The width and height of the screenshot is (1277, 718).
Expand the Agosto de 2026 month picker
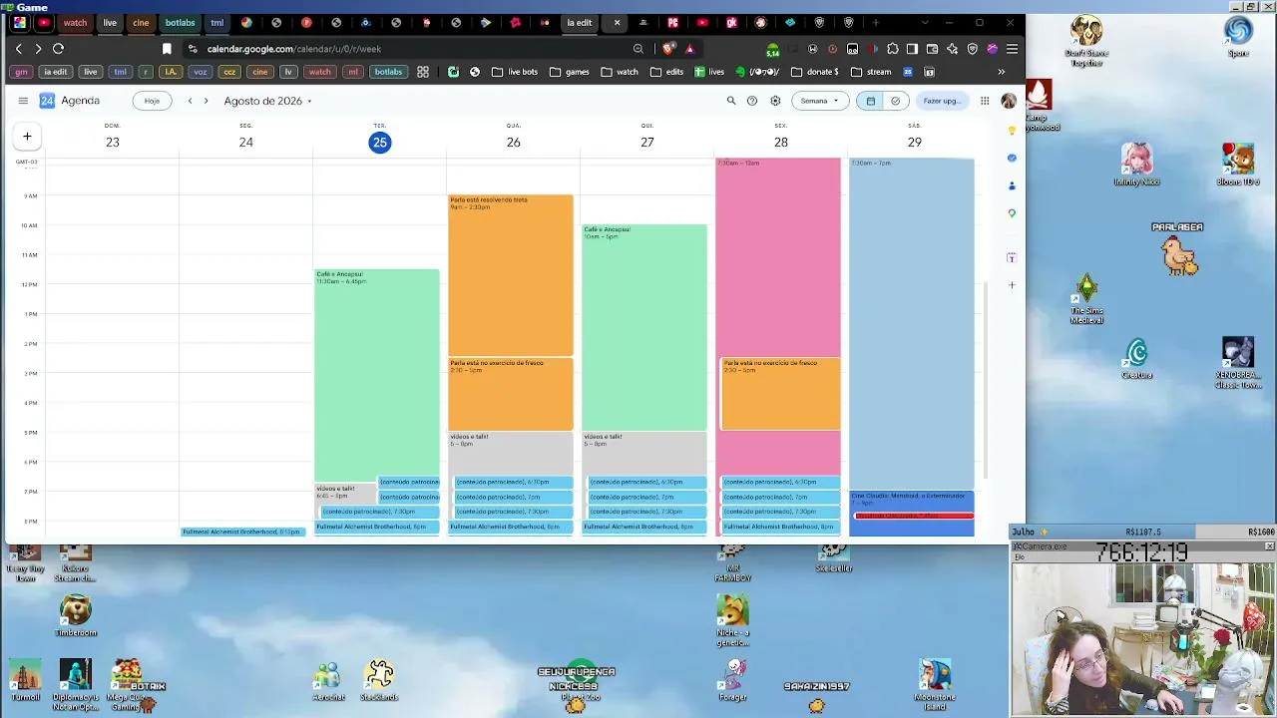click(268, 101)
